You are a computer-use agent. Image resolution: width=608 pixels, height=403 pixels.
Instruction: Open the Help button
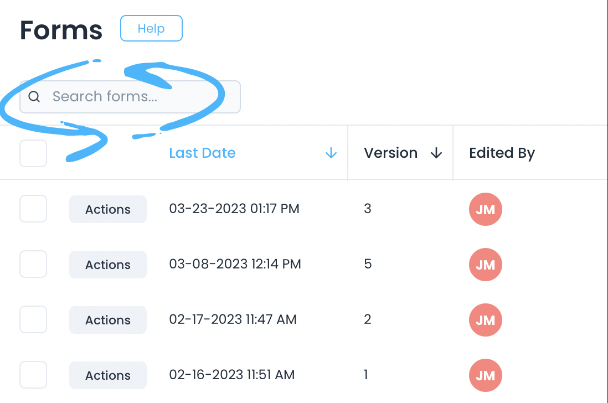pyautogui.click(x=151, y=29)
